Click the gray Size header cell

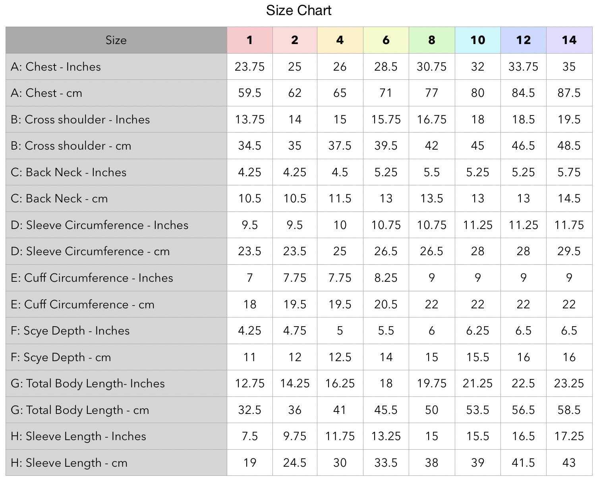116,40
